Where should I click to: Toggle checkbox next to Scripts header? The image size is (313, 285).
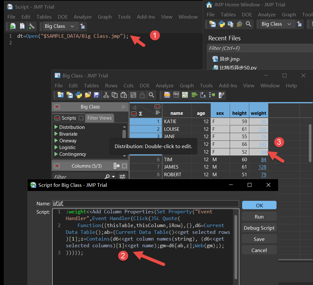81,118
